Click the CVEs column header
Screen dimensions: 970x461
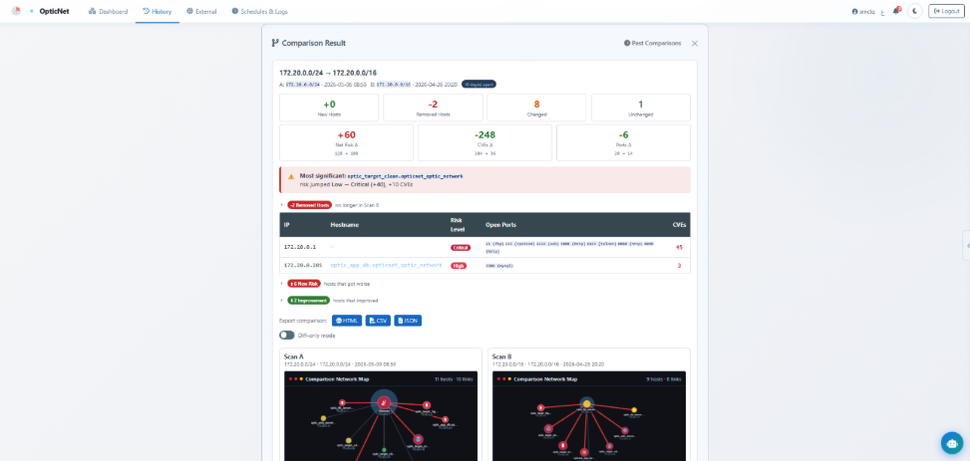click(x=678, y=225)
